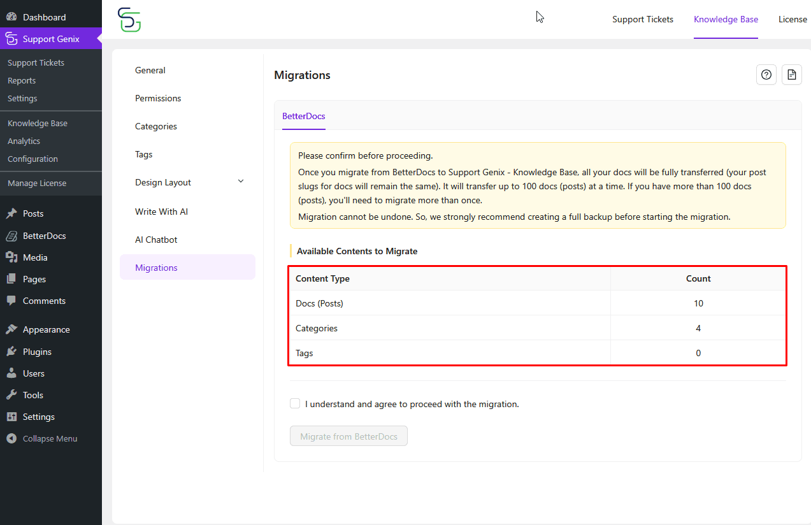Open Support Genix Settings submenu link
The image size is (811, 525).
coord(22,98)
